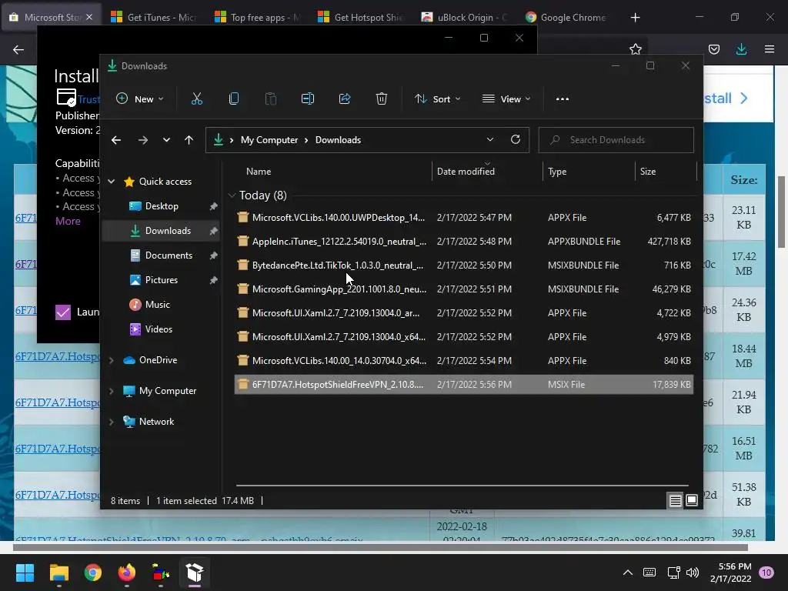Open notification center badge showing 10
Viewport: 788px width, 591px height.
click(766, 573)
